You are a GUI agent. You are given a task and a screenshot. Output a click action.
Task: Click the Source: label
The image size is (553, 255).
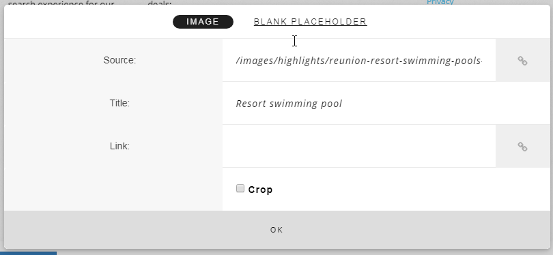click(119, 60)
